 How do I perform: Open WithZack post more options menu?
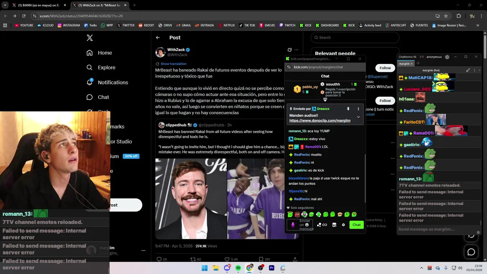tap(296, 50)
